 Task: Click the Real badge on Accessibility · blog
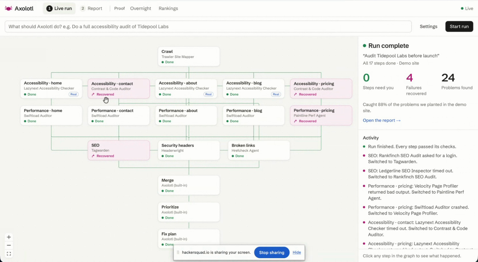coord(276,94)
